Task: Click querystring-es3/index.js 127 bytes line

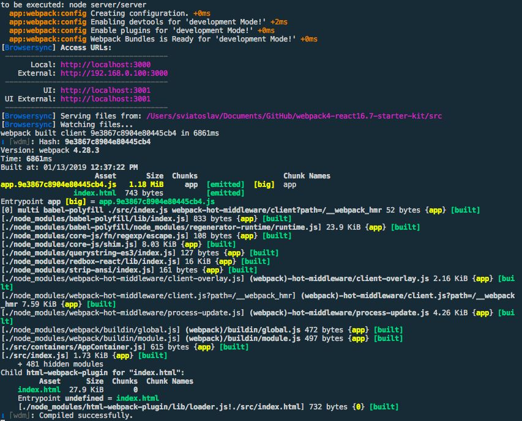Action: [140, 253]
